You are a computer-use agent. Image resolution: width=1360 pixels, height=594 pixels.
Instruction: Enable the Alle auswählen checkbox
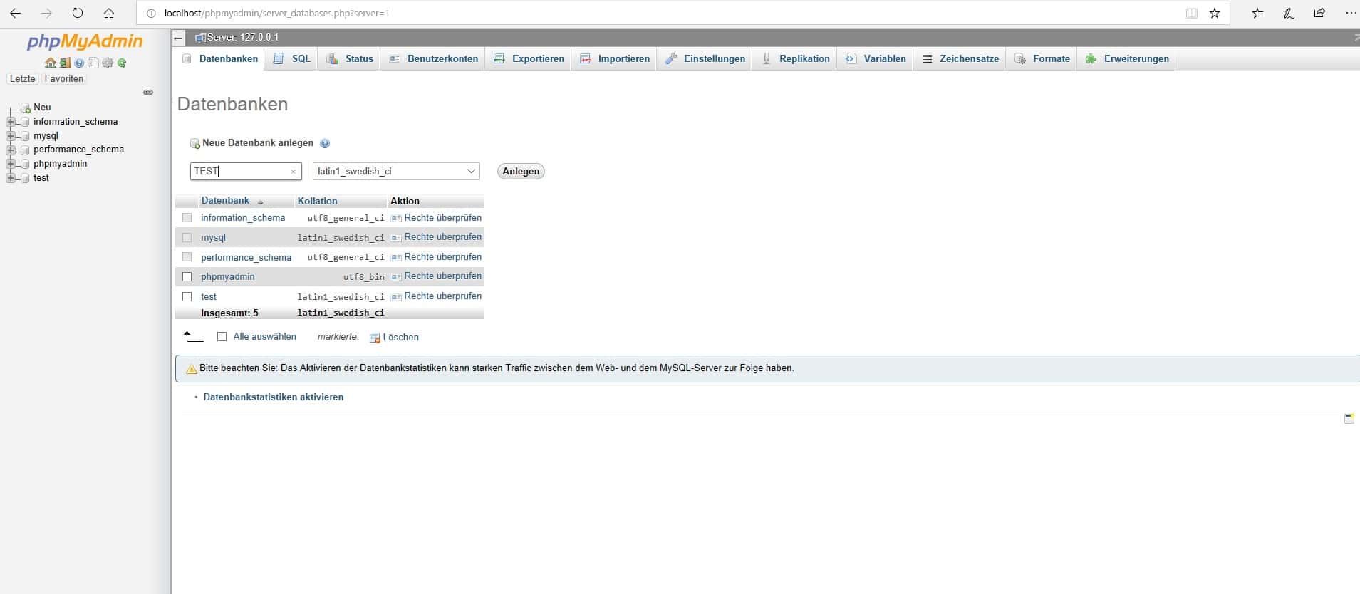pyautogui.click(x=222, y=337)
